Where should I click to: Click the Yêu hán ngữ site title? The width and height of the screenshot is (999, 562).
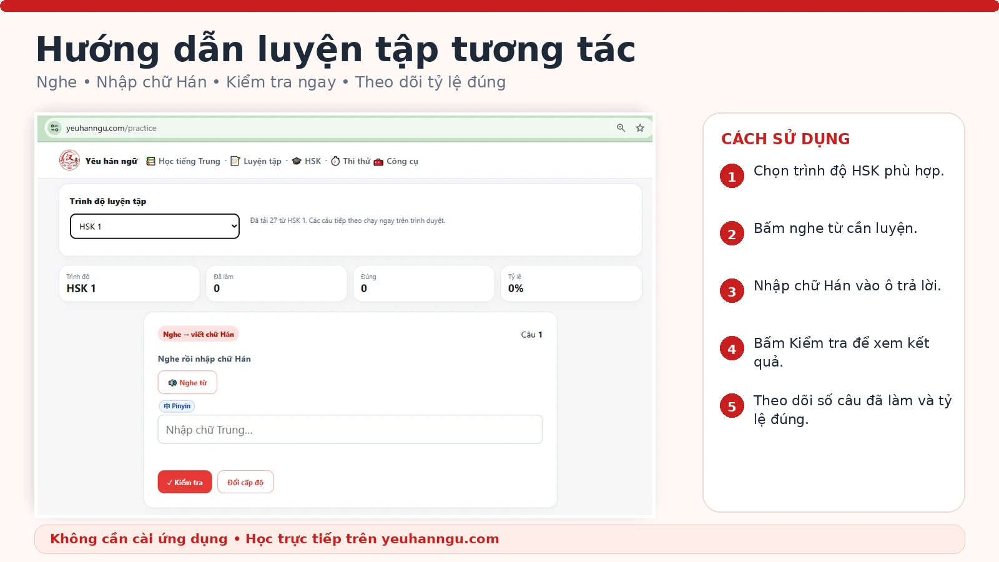click(111, 161)
